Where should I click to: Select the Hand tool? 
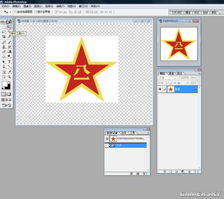4,77
